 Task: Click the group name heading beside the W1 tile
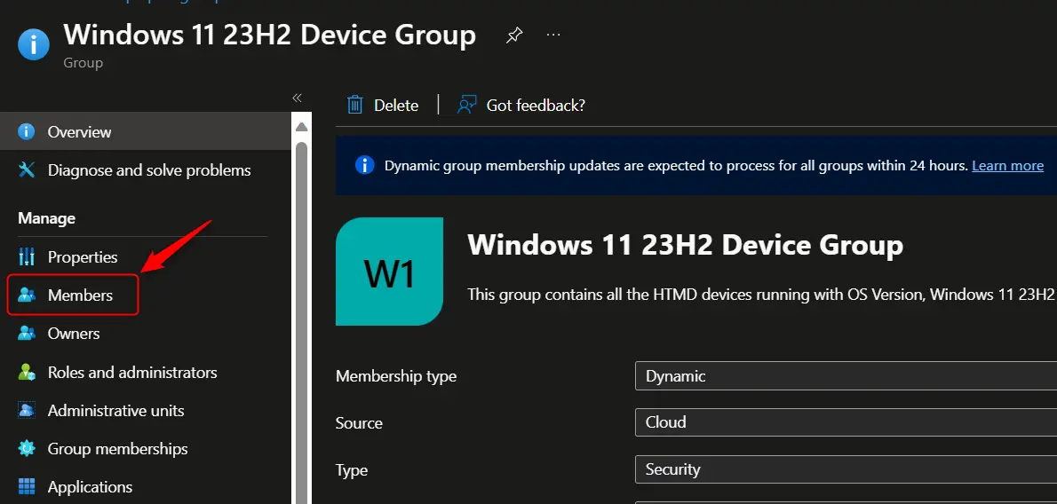pyautogui.click(x=685, y=245)
